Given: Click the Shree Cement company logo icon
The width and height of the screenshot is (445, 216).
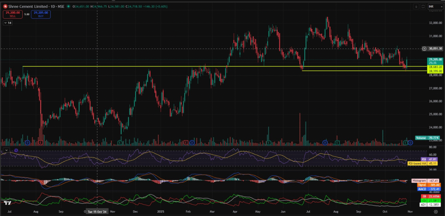Looking at the screenshot, I should coord(4,7).
